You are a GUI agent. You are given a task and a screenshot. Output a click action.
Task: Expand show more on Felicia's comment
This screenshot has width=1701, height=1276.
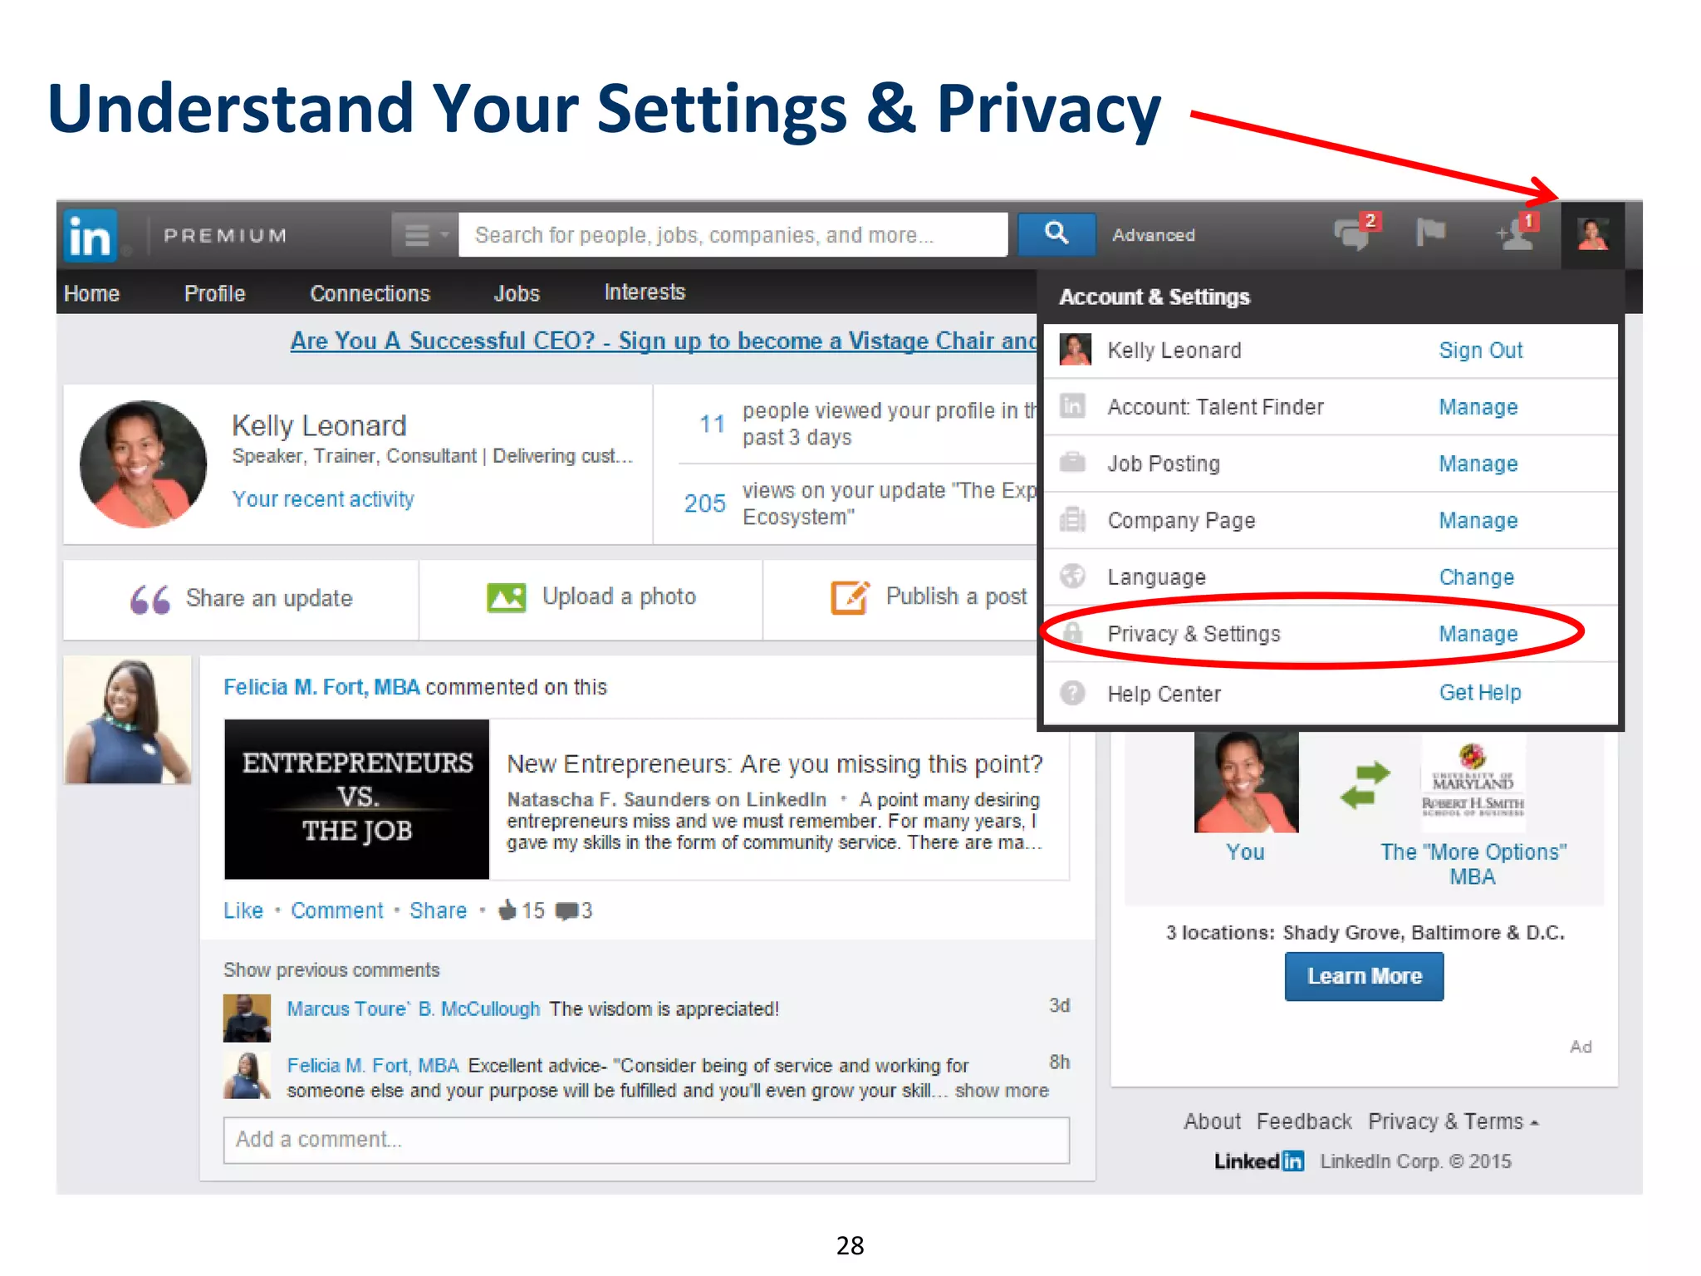click(1002, 1090)
